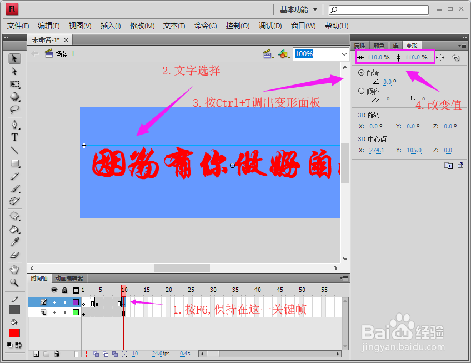Toggle show/hide all layers eye icon

(54, 290)
